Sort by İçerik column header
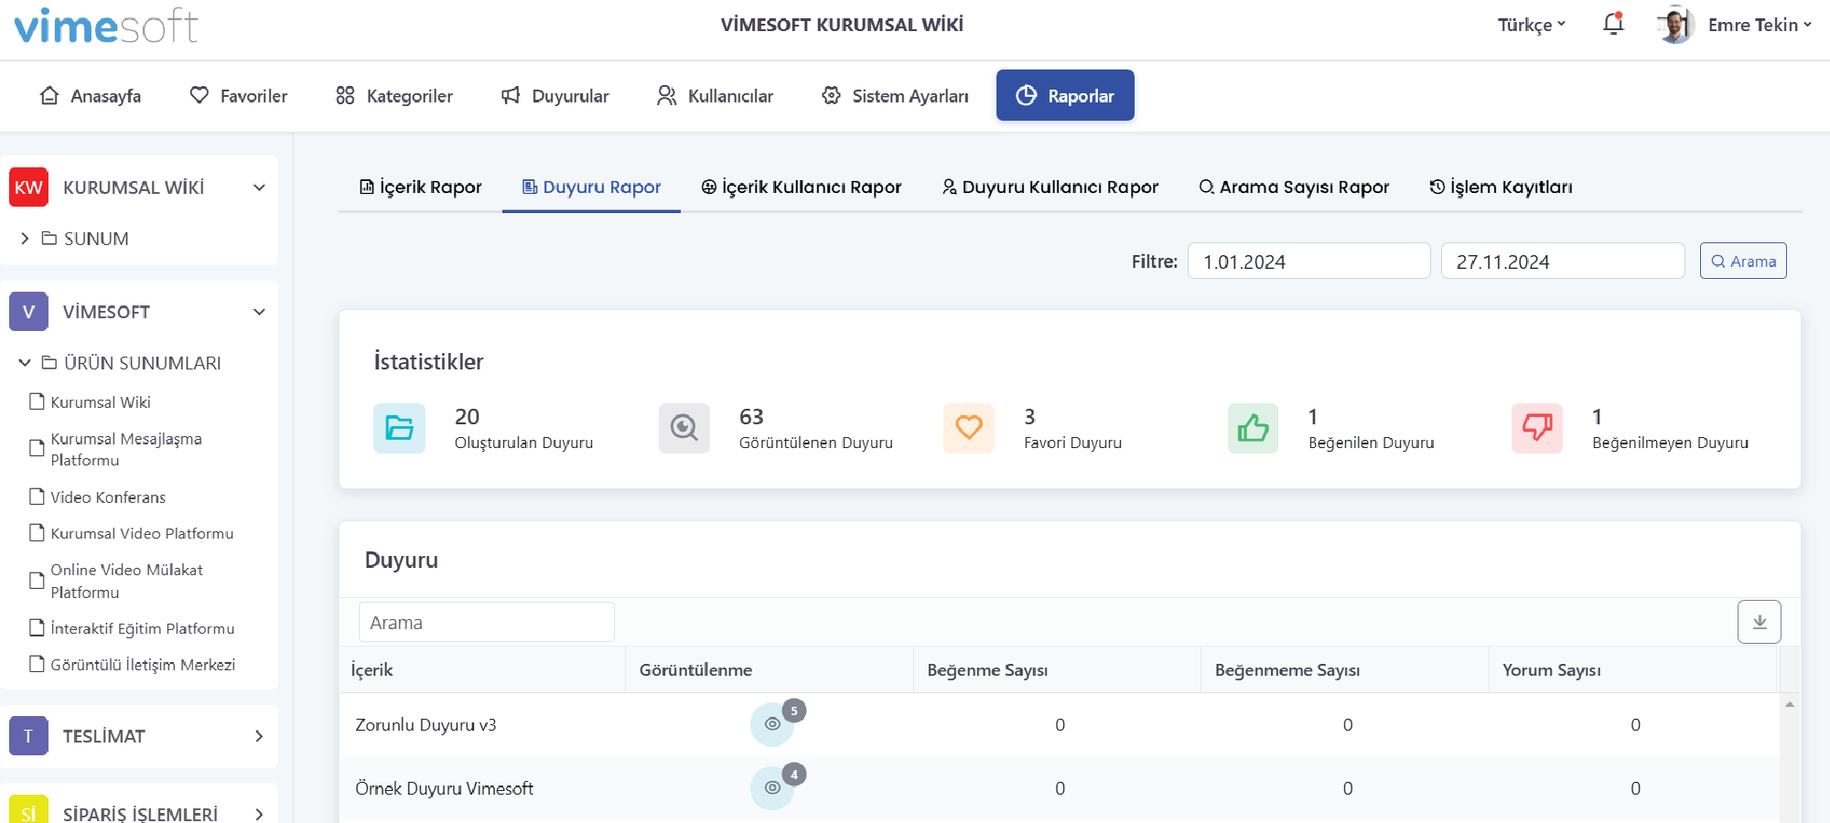The image size is (1830, 823). point(483,669)
